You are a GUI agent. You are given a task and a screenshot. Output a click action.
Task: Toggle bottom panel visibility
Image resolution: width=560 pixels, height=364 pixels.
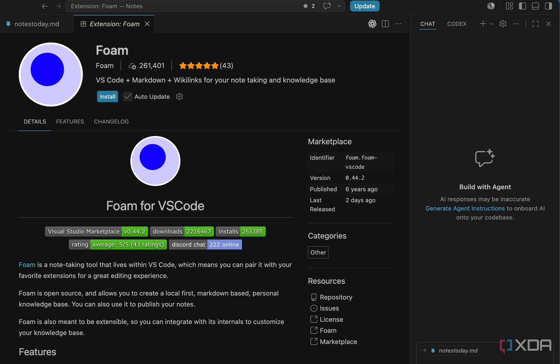coord(535,6)
